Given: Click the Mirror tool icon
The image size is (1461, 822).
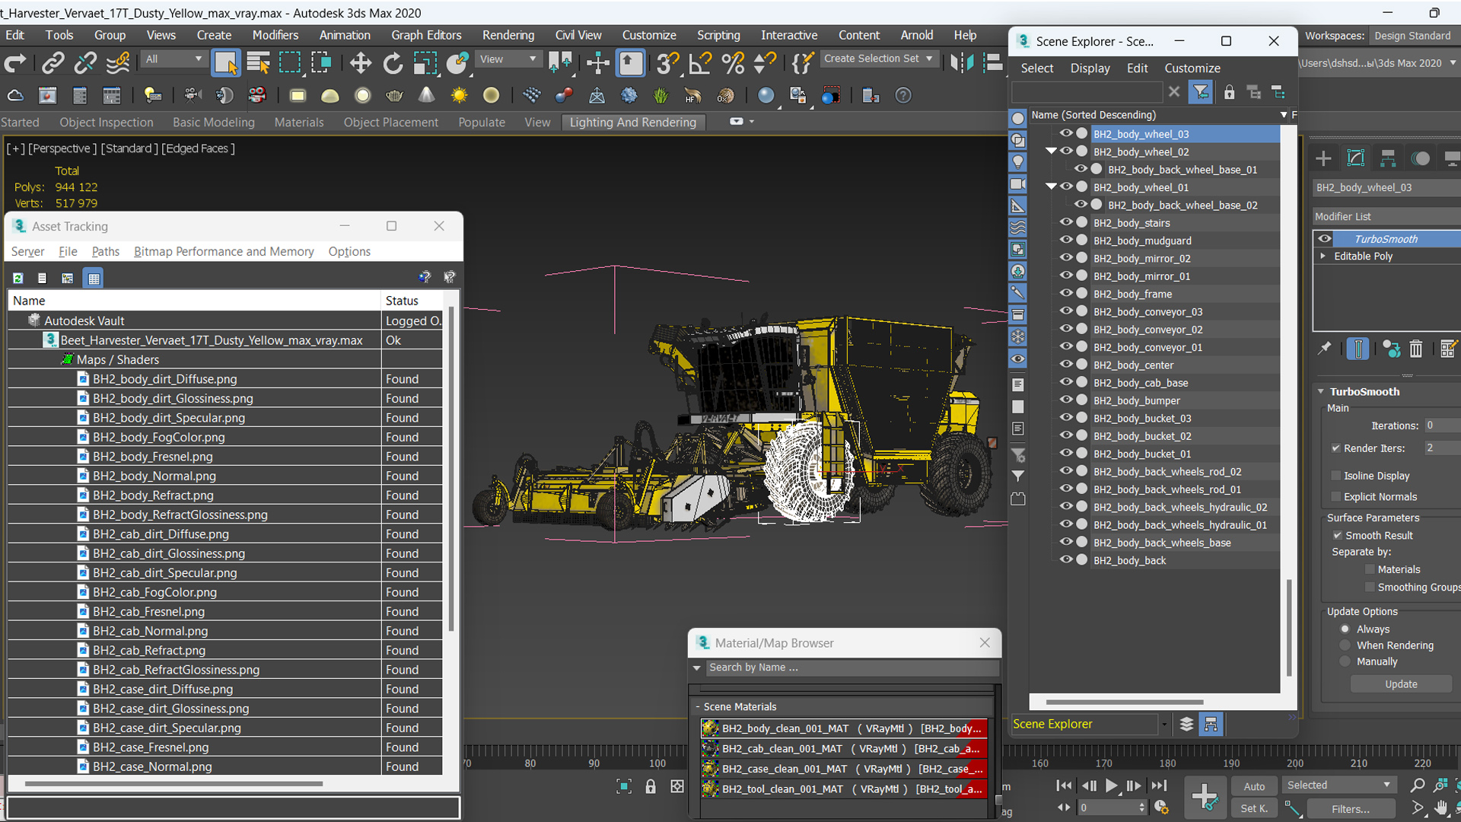Looking at the screenshot, I should (x=961, y=63).
